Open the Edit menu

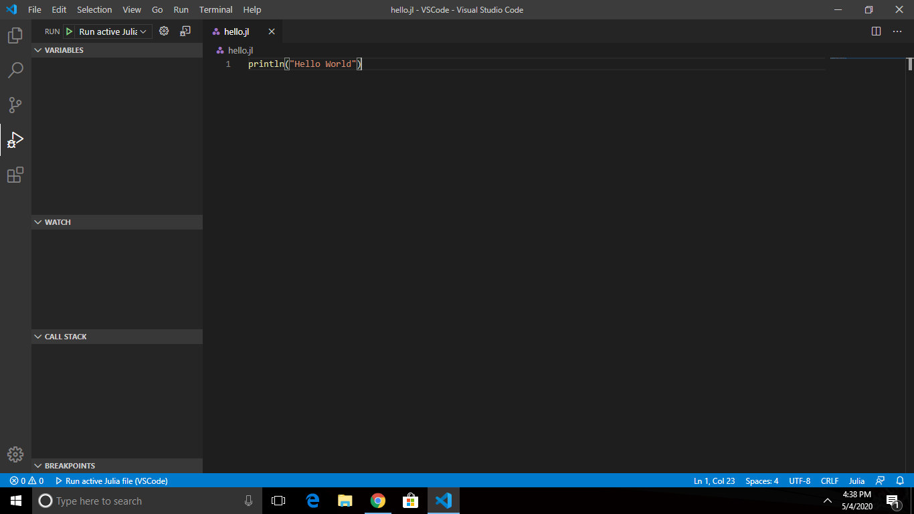click(59, 10)
